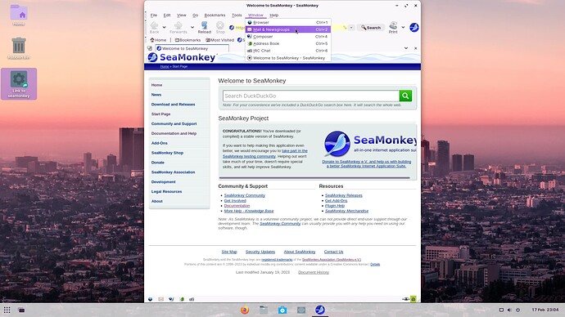Click the online/offline status bar icon
565x317 pixels.
coord(405,299)
